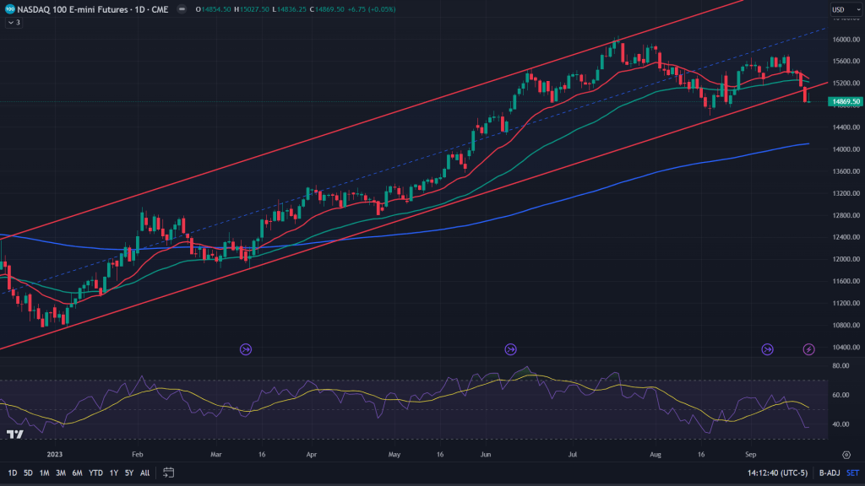Open the USD currency dropdown
Image resolution: width=865 pixels, height=486 pixels.
(x=841, y=9)
